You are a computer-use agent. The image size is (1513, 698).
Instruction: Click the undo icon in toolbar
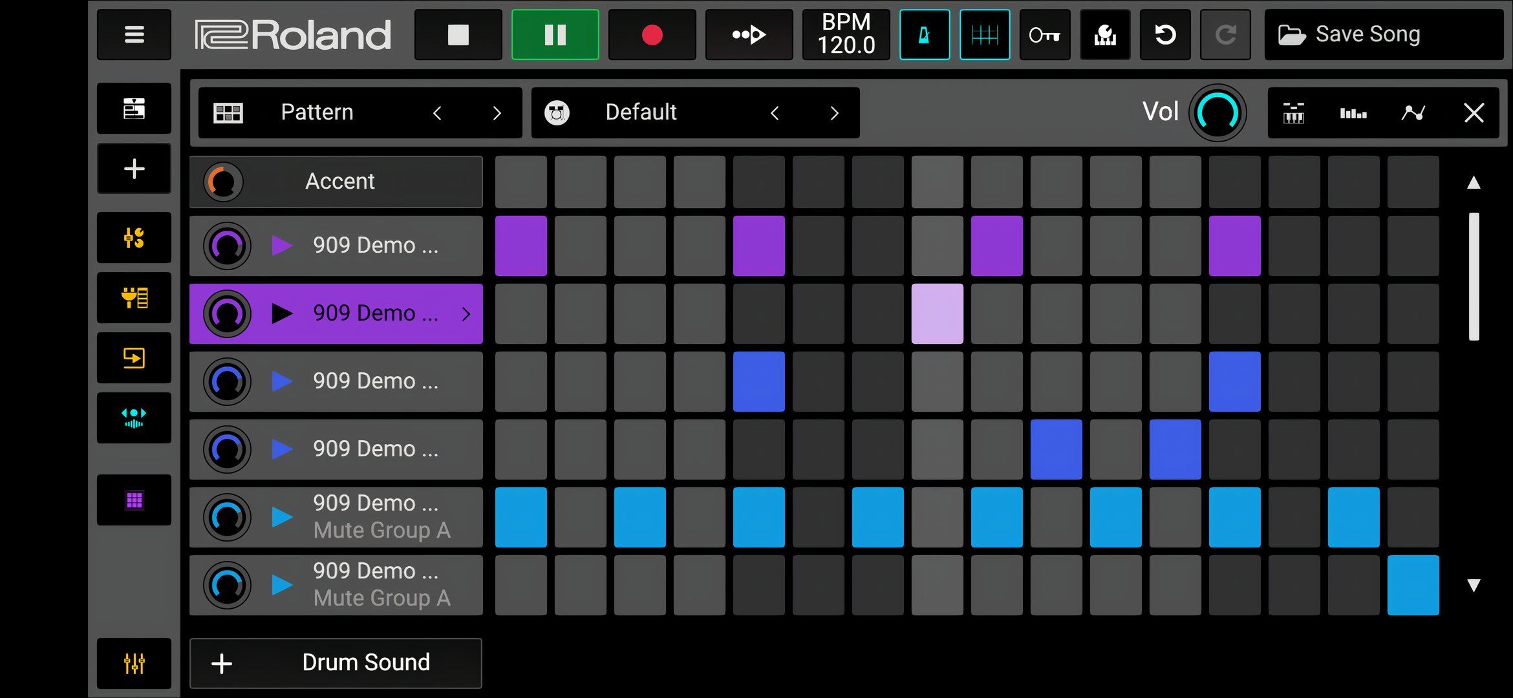click(1164, 35)
